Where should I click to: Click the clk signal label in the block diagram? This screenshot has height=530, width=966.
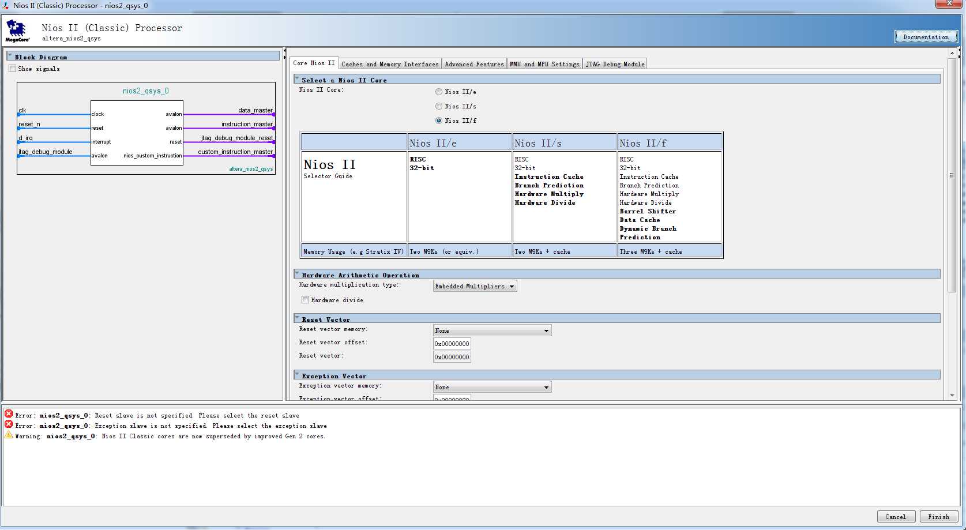point(22,110)
